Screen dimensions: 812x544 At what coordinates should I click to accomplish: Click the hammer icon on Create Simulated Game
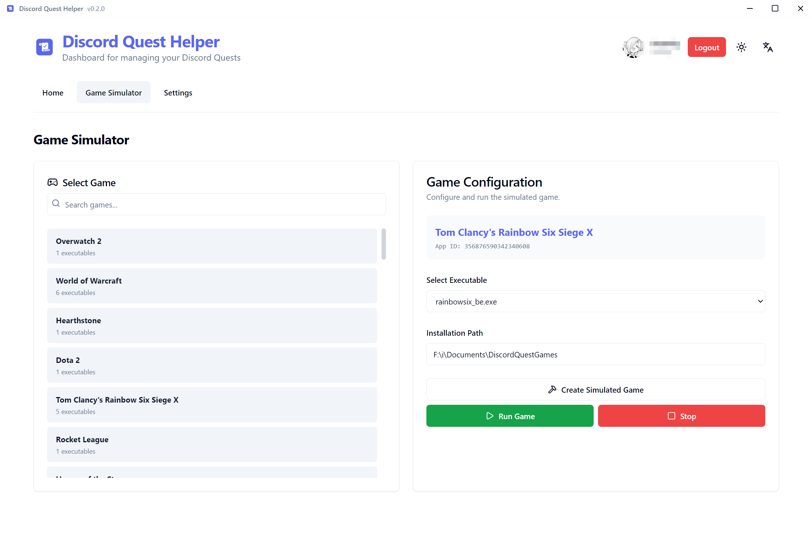click(x=552, y=390)
